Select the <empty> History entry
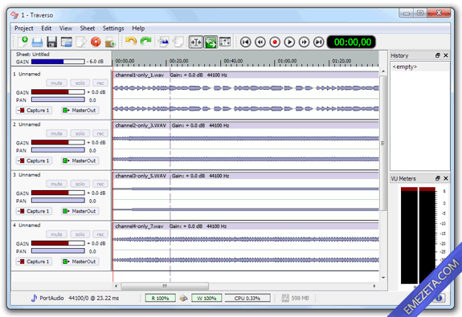The image size is (462, 317). click(x=419, y=67)
